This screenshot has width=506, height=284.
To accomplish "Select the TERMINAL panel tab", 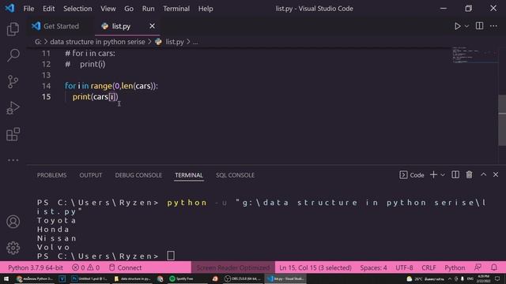I will (x=189, y=175).
